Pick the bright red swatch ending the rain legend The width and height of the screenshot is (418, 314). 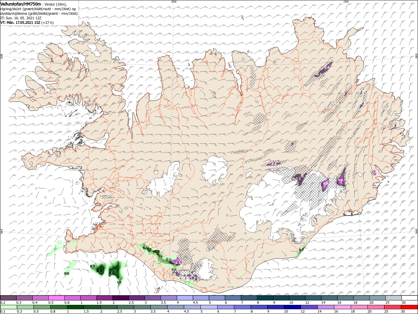coord(410,307)
